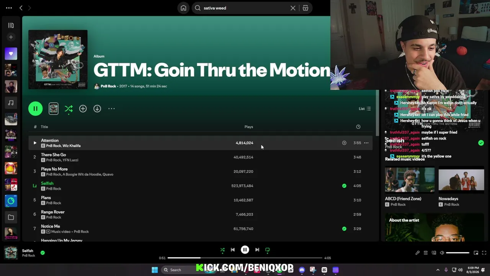
Task: Open more options for the album
Action: pos(111,109)
